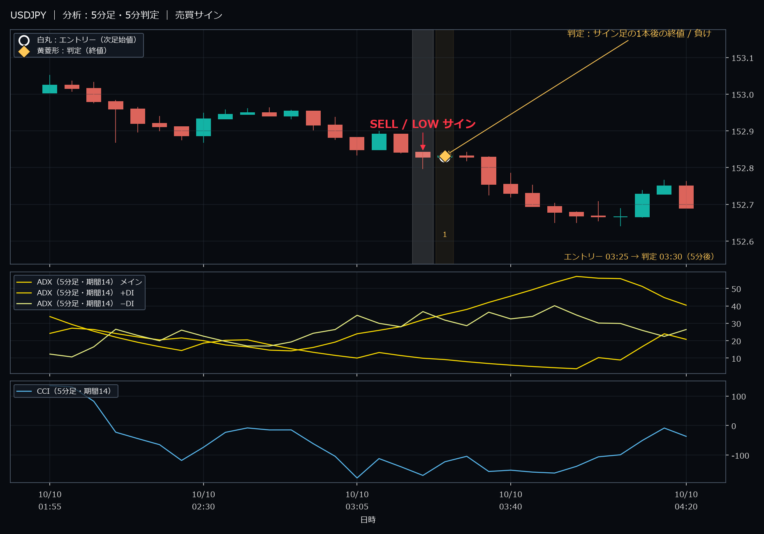The width and height of the screenshot is (764, 534).
Task: Click the CCI axis value 100
Action: (x=739, y=397)
